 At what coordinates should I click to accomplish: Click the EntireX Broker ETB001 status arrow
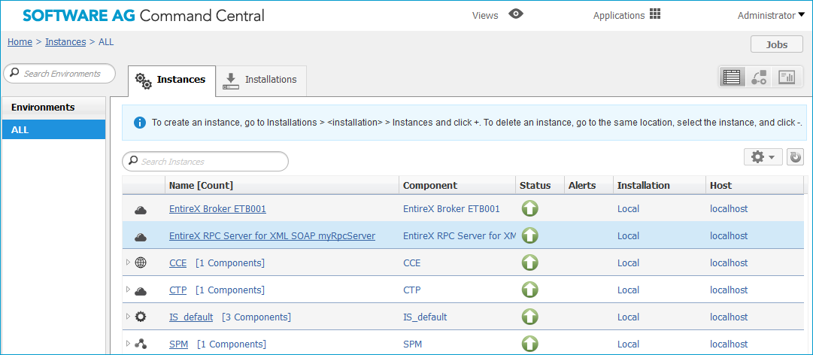(x=529, y=209)
